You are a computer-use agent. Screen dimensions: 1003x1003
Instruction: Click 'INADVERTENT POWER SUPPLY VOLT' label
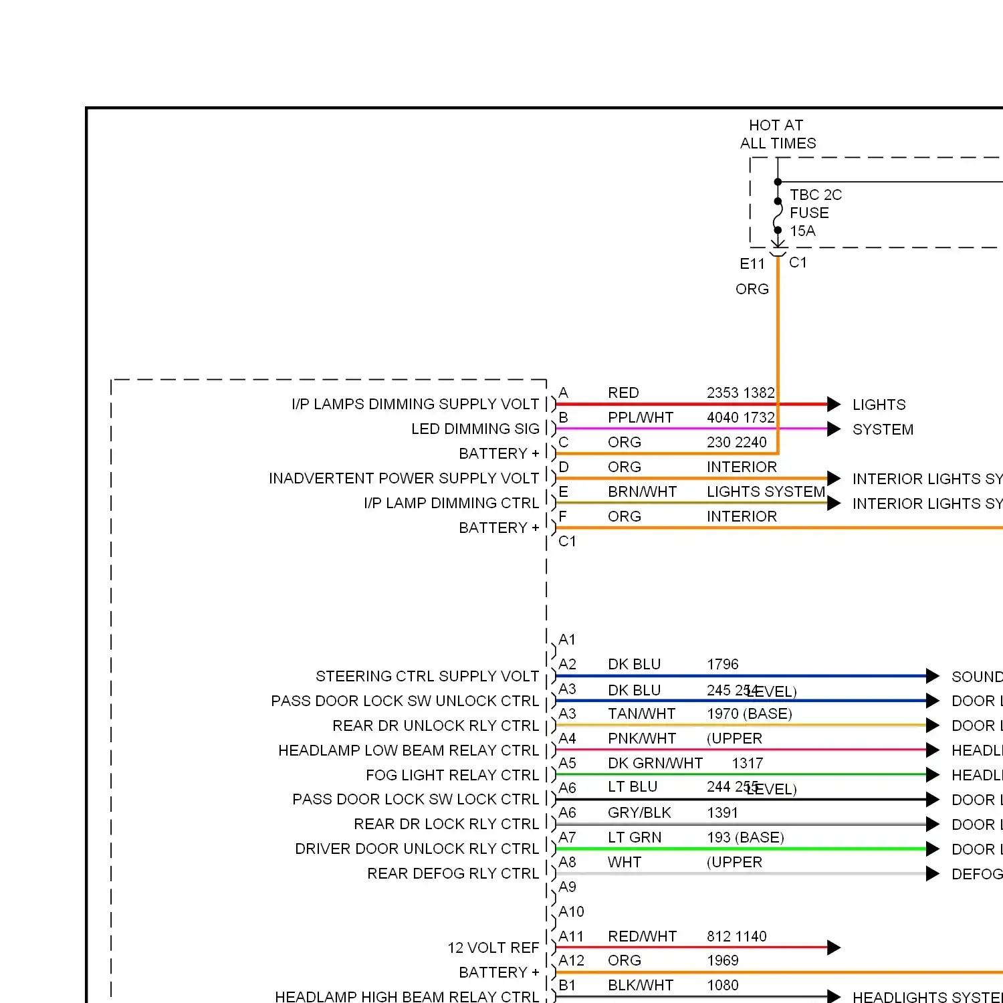click(404, 478)
